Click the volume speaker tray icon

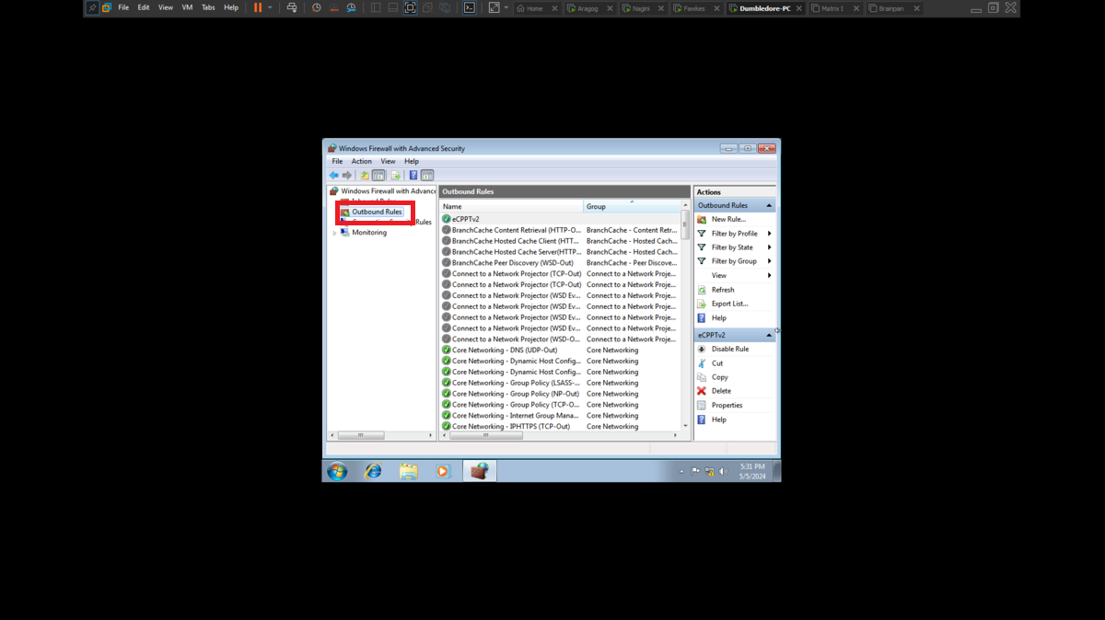722,472
